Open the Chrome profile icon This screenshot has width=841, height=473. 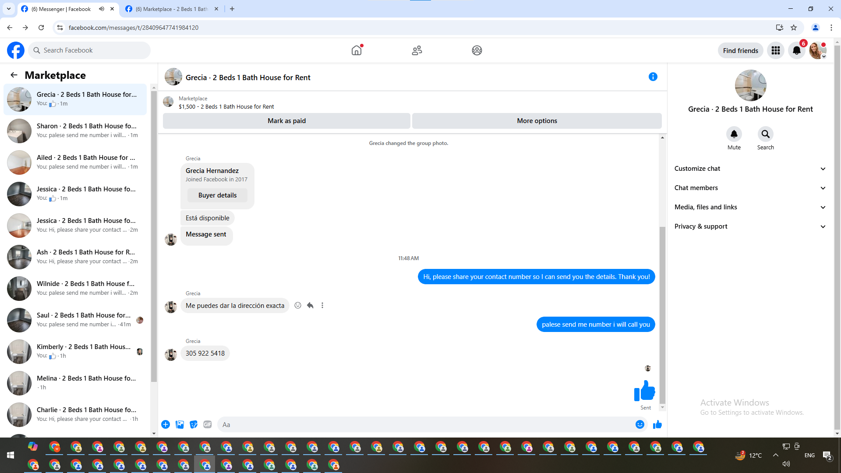[x=816, y=28]
